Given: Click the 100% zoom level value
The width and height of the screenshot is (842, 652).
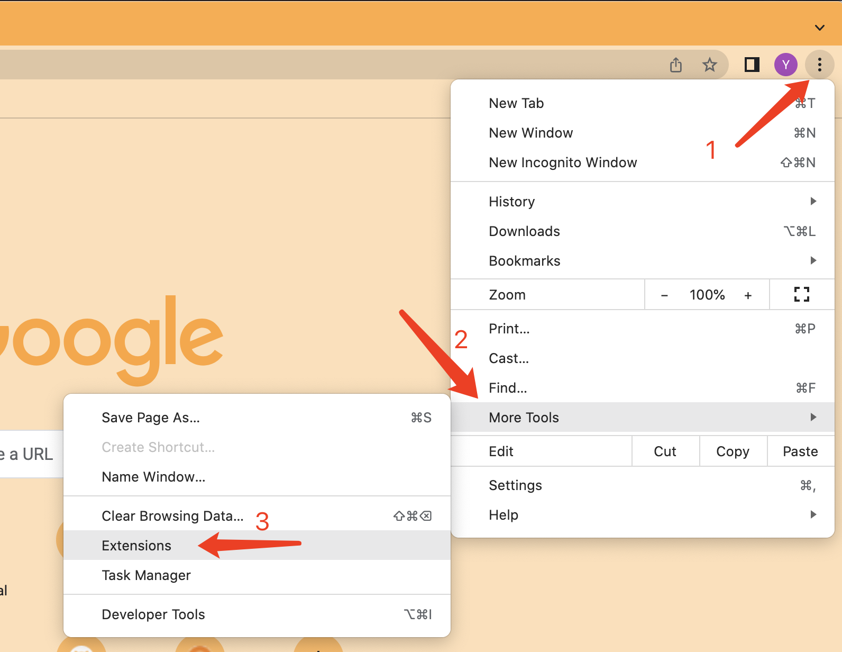Looking at the screenshot, I should coord(707,295).
